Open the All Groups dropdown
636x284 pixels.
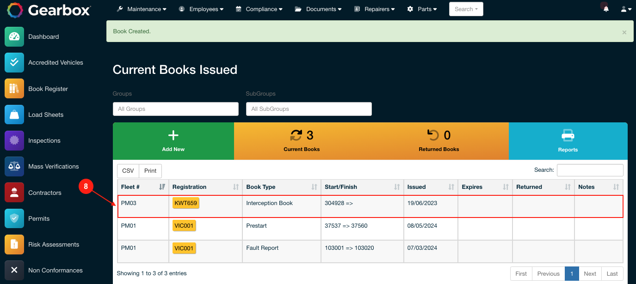click(175, 109)
